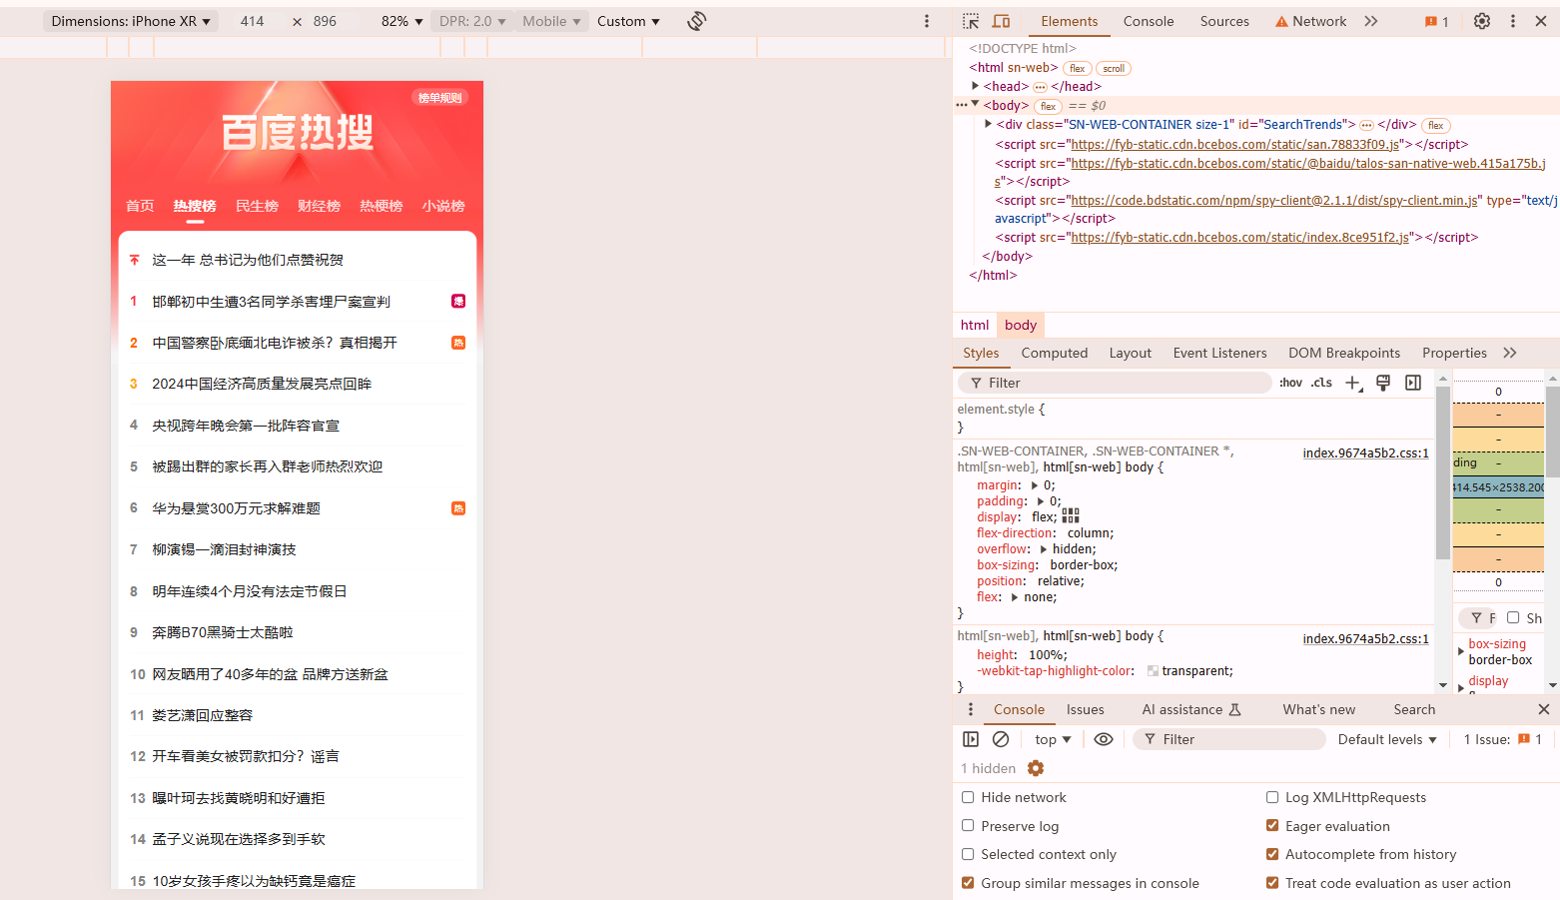Enable Hide network checkbox
Image resolution: width=1560 pixels, height=900 pixels.
point(968,797)
